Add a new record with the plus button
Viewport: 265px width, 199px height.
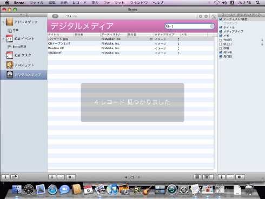(52, 177)
